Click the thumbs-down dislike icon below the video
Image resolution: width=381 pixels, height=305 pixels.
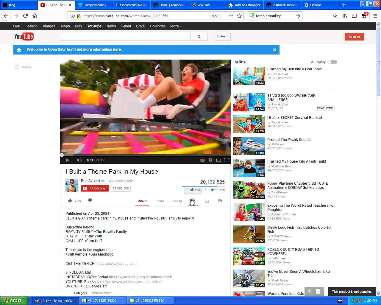[x=90, y=200]
